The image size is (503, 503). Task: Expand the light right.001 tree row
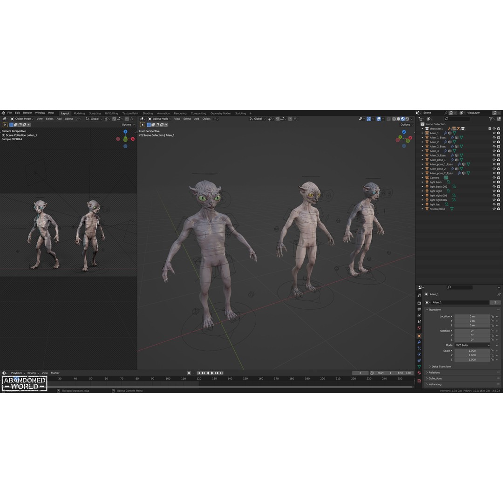422,195
